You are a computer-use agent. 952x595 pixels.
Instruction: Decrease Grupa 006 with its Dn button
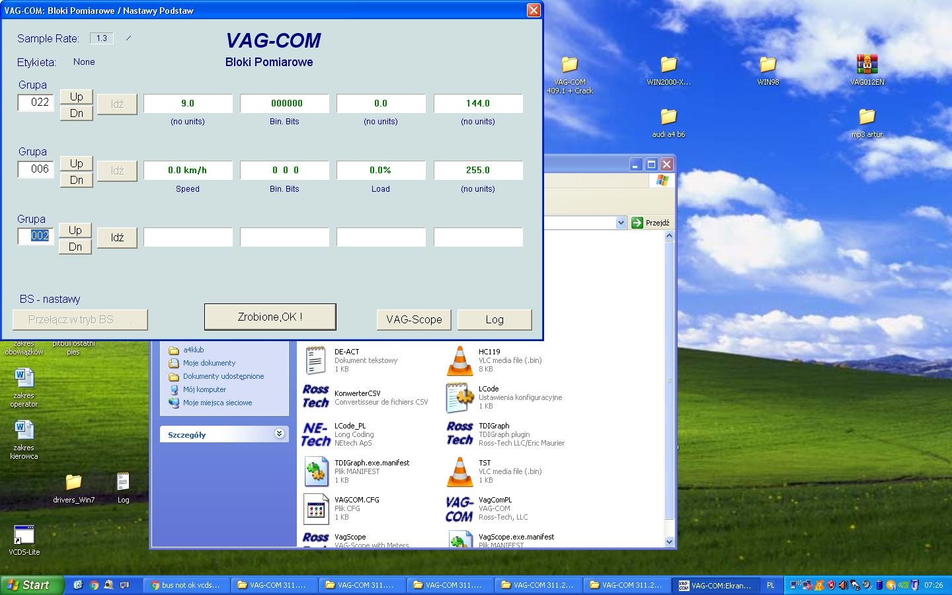click(76, 180)
